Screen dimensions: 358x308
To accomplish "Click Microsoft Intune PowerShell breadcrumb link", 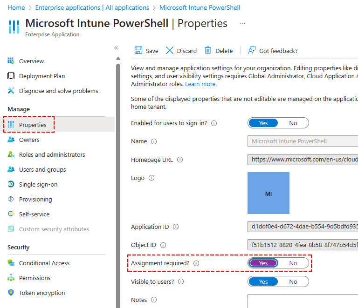I will pos(200,7).
